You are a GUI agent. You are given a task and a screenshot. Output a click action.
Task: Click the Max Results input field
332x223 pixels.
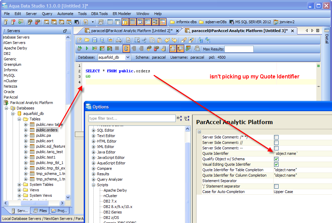point(239,49)
